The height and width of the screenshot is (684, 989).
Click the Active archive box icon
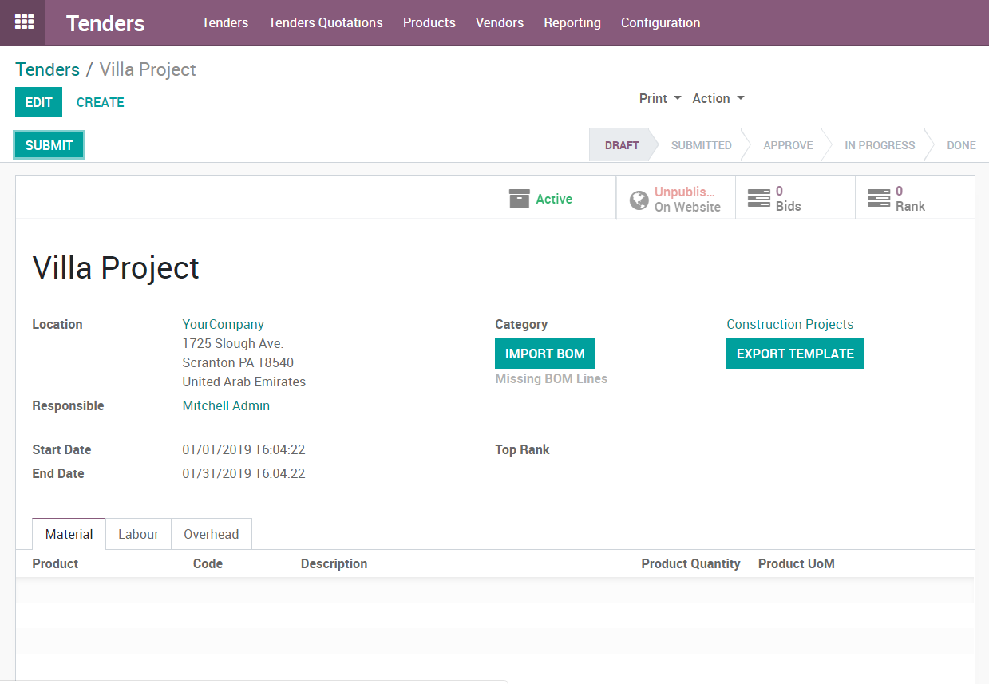(x=519, y=199)
